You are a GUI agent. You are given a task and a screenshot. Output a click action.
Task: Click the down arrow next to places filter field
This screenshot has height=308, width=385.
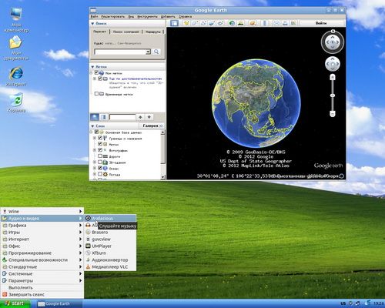pos(149,117)
